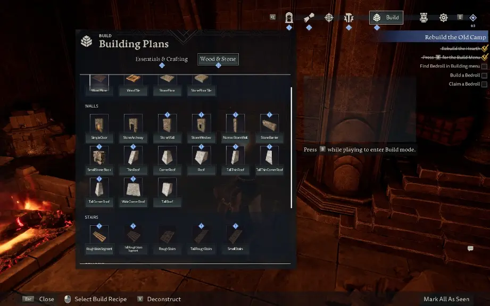Select the Rough Stairs recipe
The image size is (490, 306).
pyautogui.click(x=167, y=239)
